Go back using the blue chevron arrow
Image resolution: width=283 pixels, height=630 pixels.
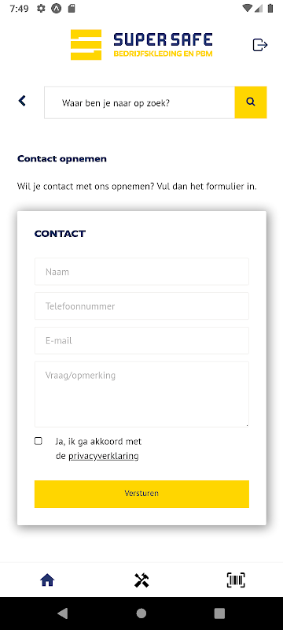22,101
